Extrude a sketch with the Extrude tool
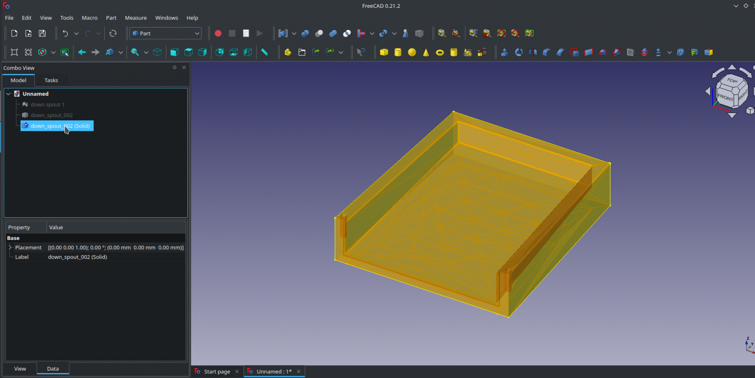This screenshot has height=378, width=755. (x=504, y=52)
